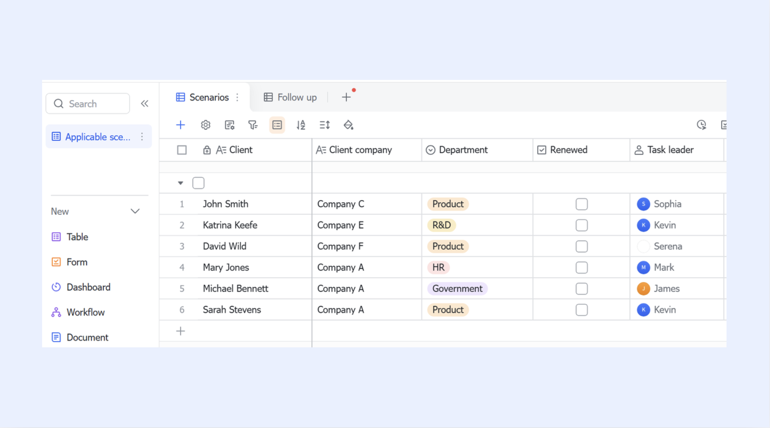Click the Renewed column header

(581, 150)
